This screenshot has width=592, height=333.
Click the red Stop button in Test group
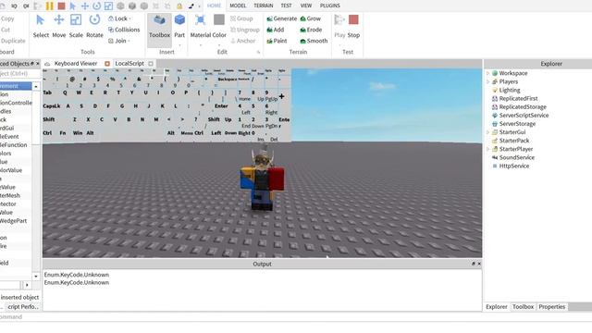point(353,26)
